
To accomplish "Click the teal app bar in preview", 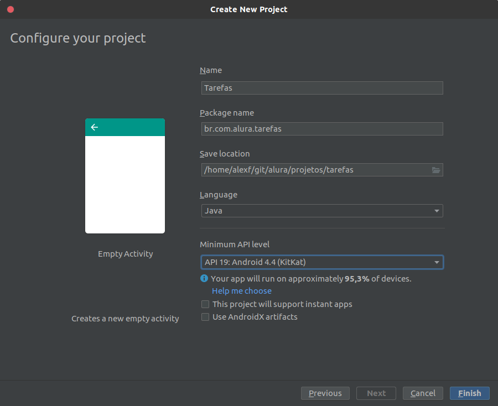I will [125, 127].
